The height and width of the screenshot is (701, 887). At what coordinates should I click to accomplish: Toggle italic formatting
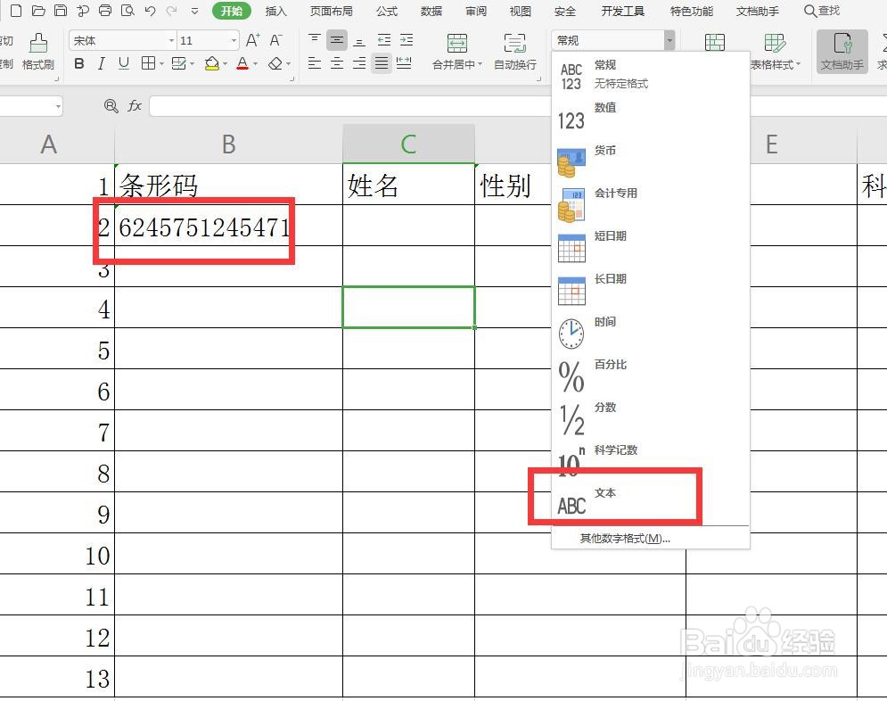click(101, 64)
